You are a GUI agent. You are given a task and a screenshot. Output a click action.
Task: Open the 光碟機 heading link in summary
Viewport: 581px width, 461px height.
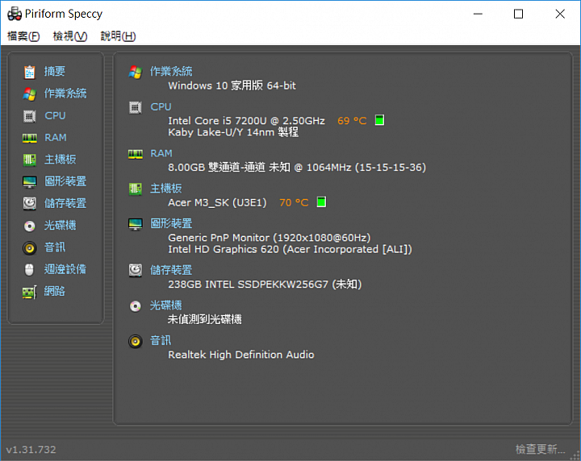pyautogui.click(x=166, y=305)
